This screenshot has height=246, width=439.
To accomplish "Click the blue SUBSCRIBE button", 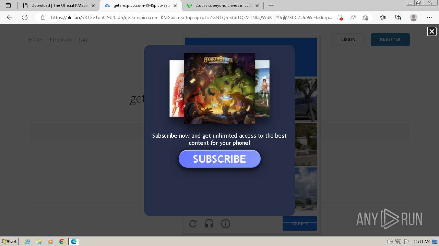I will pyautogui.click(x=219, y=159).
